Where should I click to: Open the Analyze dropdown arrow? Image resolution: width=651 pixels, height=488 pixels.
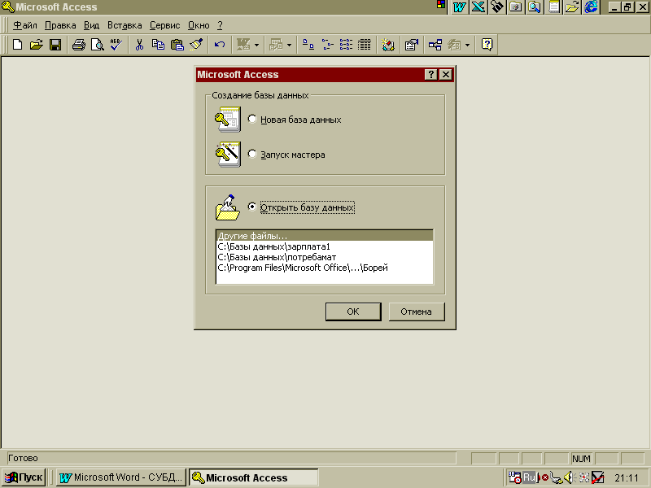pos(290,45)
